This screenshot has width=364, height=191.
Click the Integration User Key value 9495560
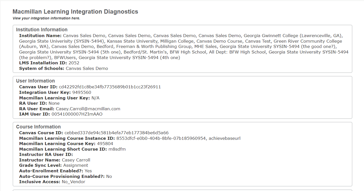coord(82,92)
